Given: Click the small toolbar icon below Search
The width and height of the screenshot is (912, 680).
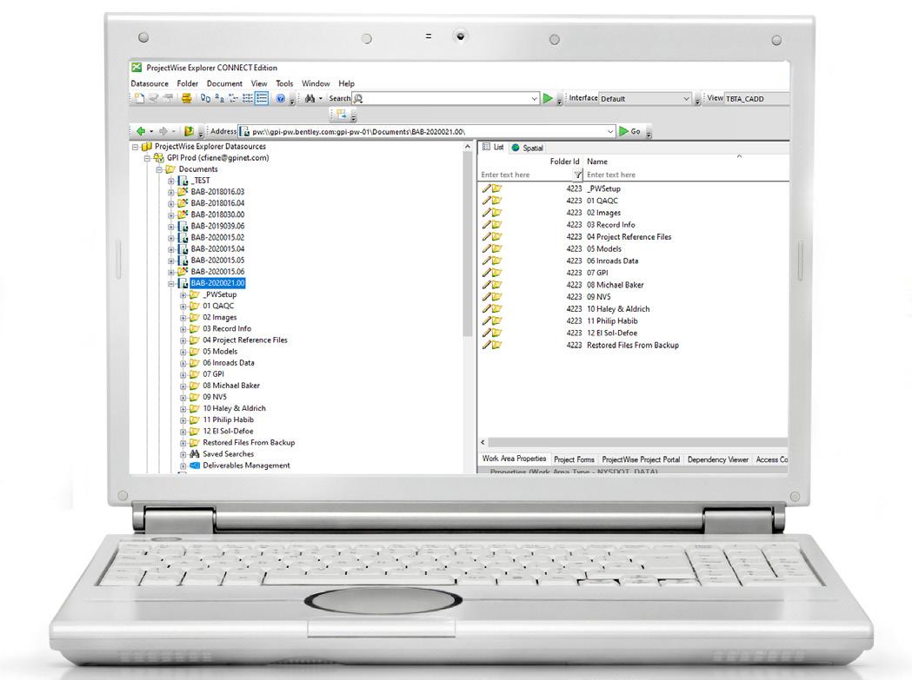Looking at the screenshot, I should [341, 115].
